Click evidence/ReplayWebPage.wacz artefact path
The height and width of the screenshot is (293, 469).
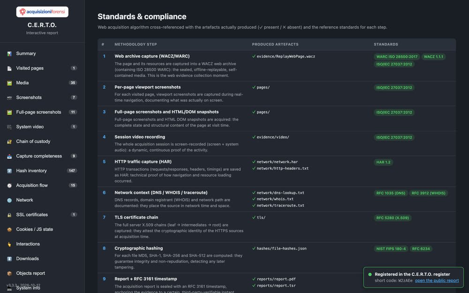coord(286,56)
